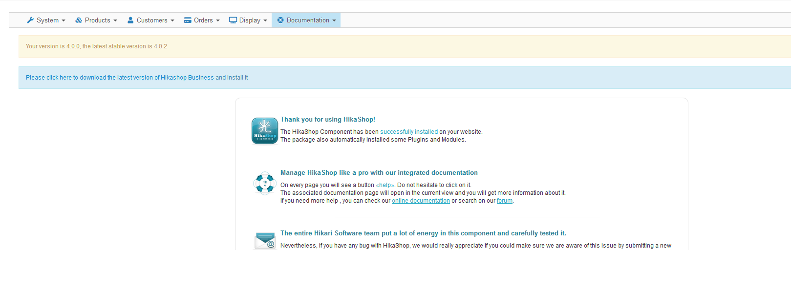Click 'The package also automatically installed' line
Image resolution: width=791 pixels, height=293 pixels.
[373, 140]
